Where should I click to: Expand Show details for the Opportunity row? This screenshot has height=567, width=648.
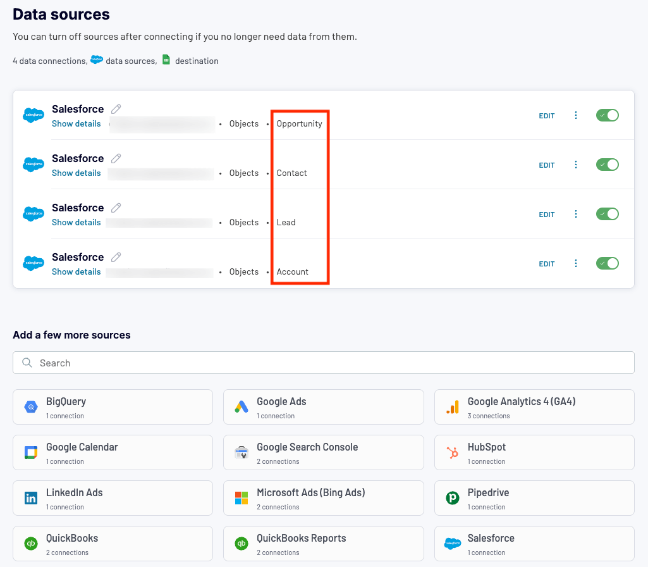[x=76, y=123]
